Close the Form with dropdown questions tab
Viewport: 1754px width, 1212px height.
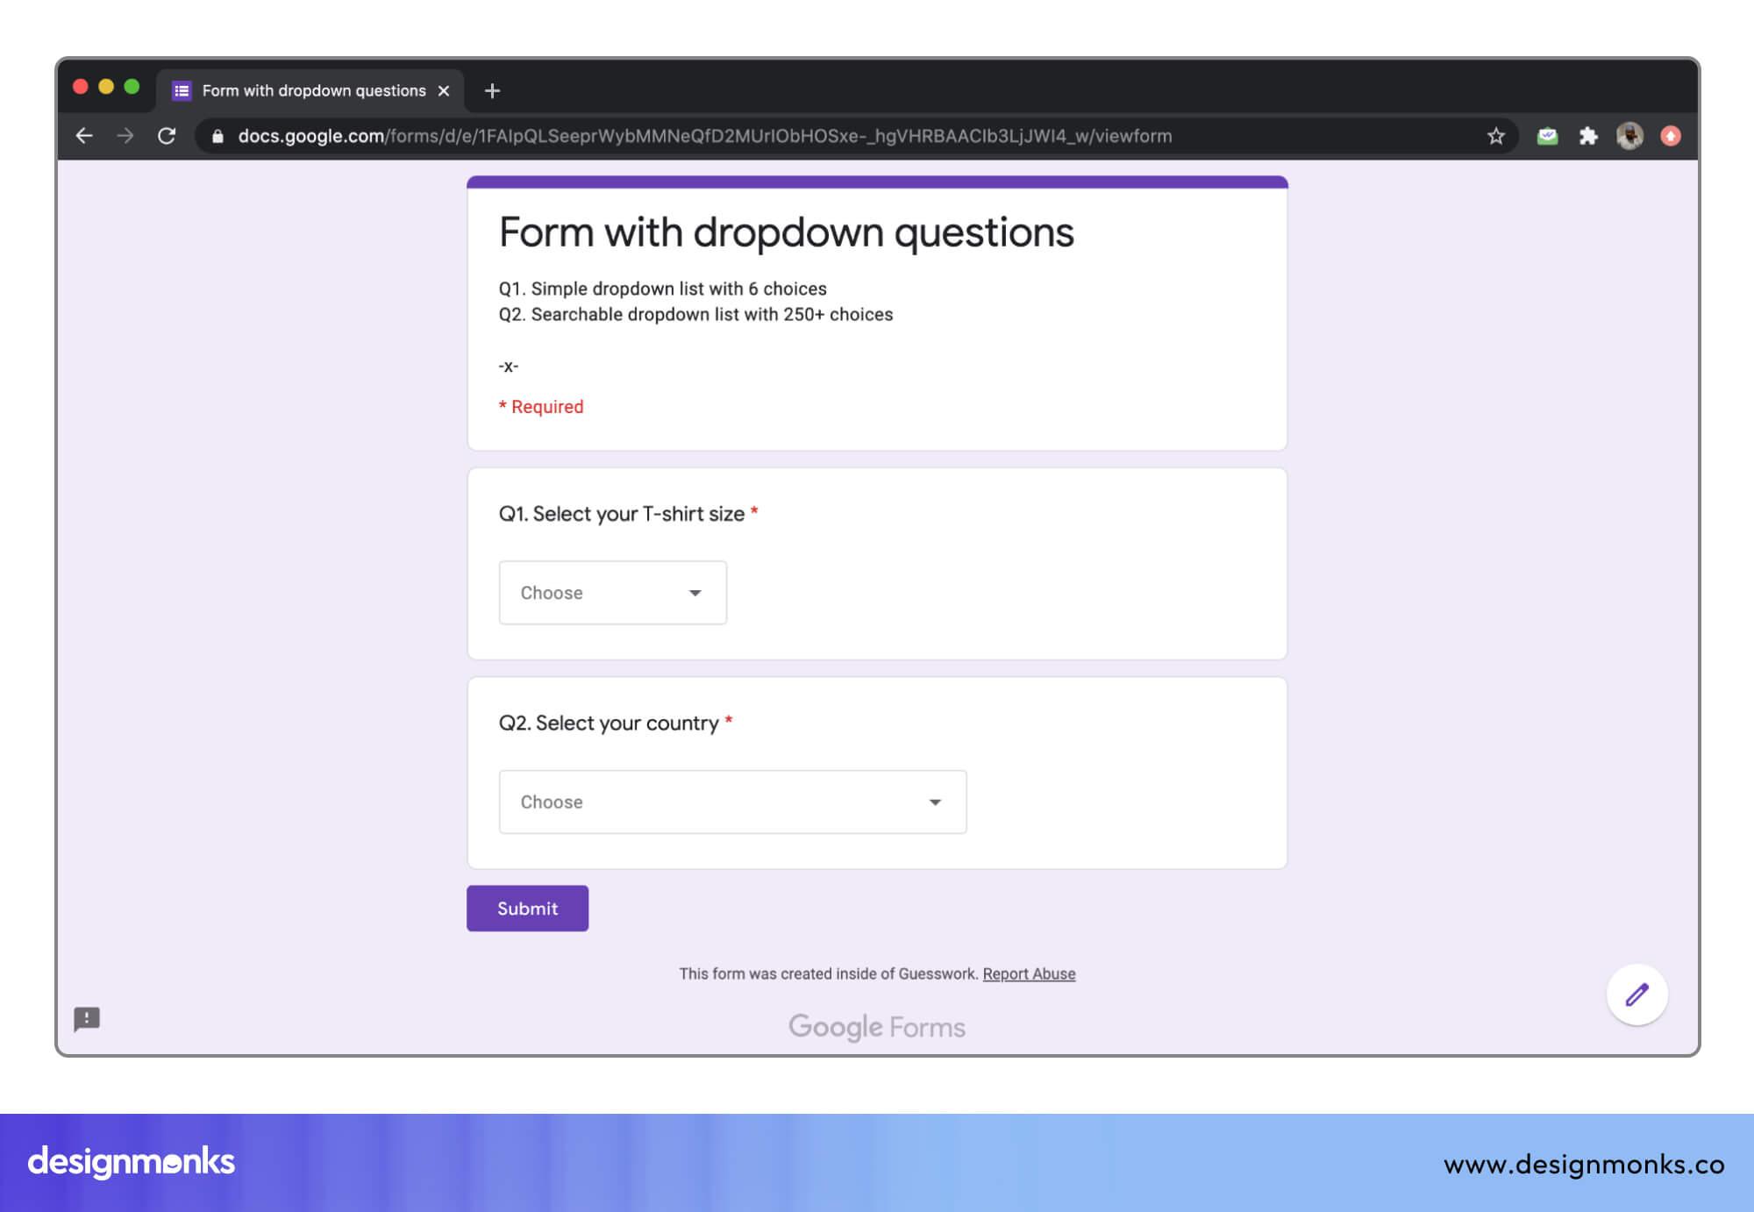click(444, 90)
